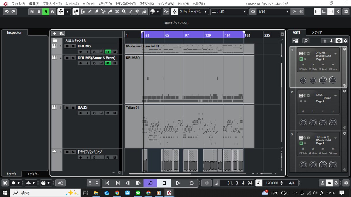Screen dimensions: 351x197
Task: Open VSTi rack settings gear
Action: [345, 41]
